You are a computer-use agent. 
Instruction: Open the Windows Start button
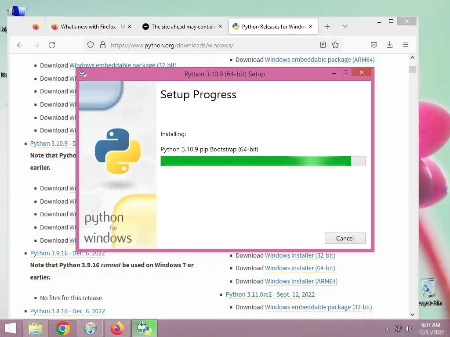coord(11,328)
